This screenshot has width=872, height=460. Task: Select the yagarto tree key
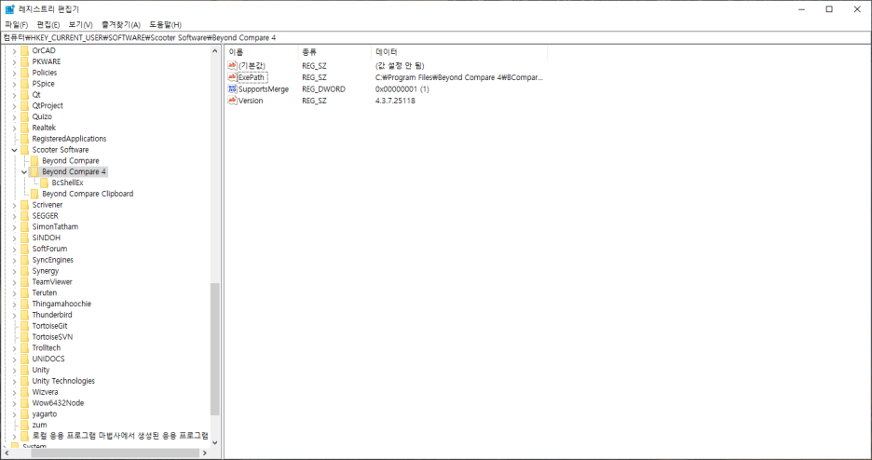click(x=45, y=413)
